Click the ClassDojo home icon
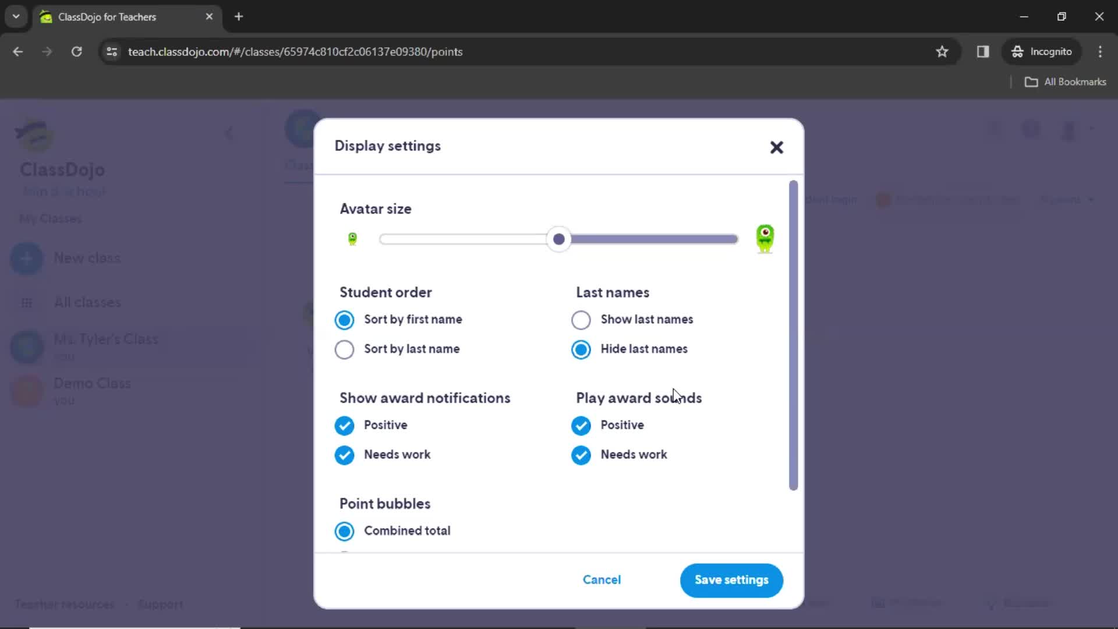This screenshot has height=629, width=1118. [x=32, y=133]
